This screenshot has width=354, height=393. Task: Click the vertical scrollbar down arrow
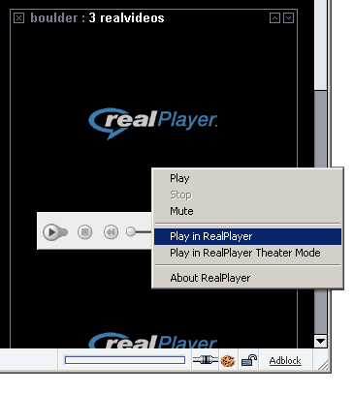click(x=320, y=341)
